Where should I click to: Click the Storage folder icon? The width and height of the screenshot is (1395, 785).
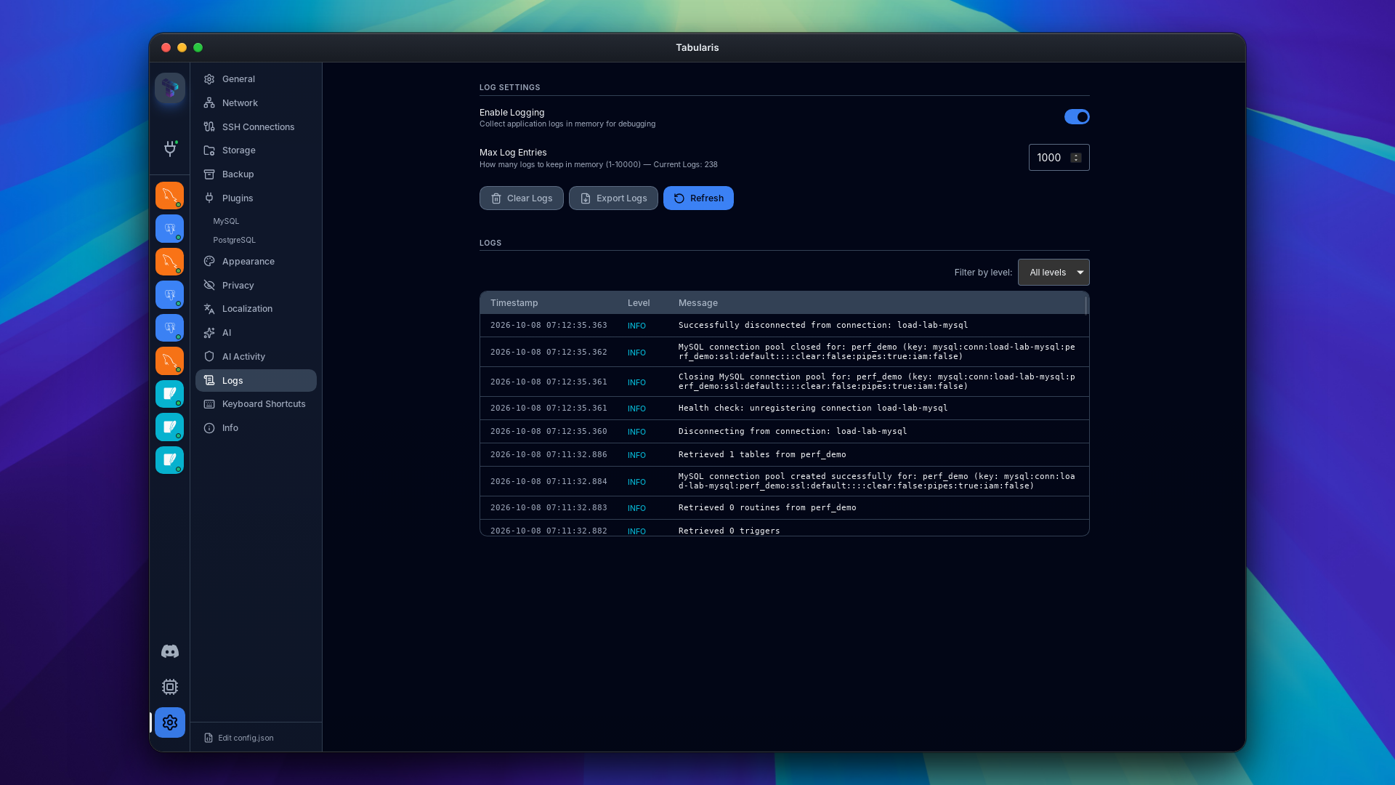(x=209, y=150)
